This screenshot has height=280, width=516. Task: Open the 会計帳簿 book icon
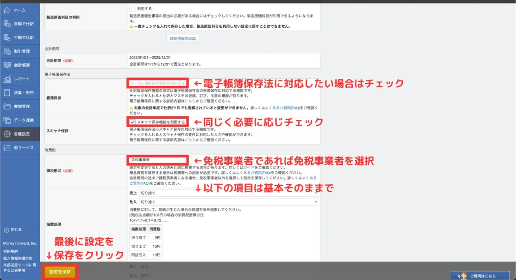point(7,65)
